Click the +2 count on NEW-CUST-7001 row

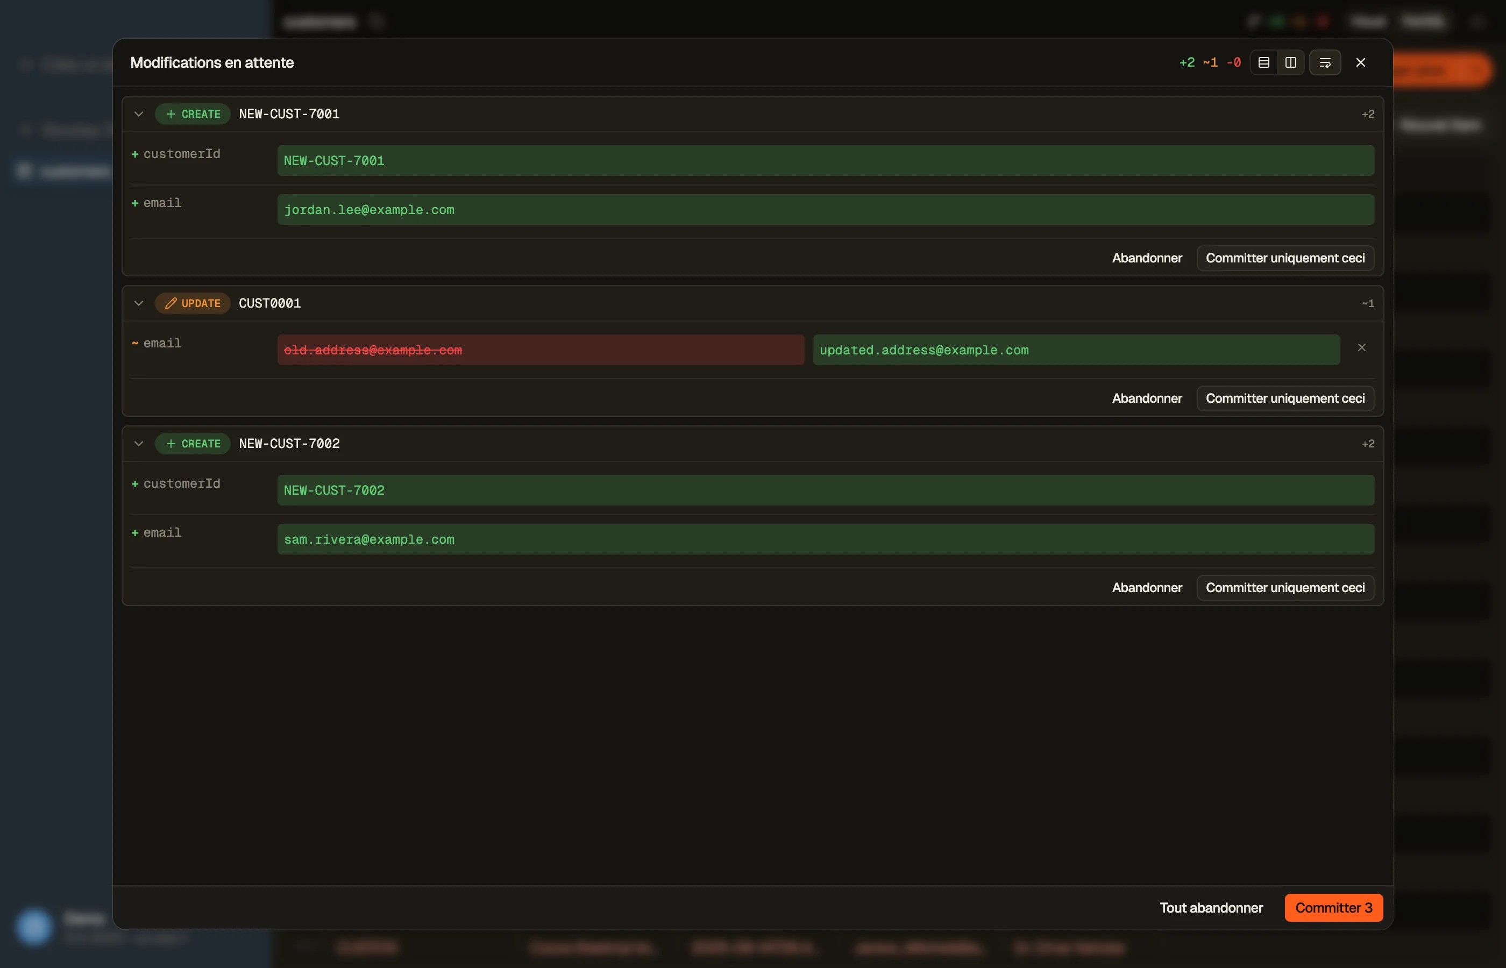coord(1368,114)
